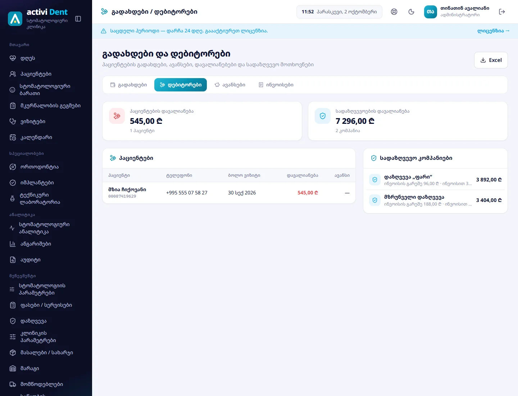Image resolution: width=518 pixels, height=396 pixels.
Task: Open მასალები / სახარჯი
Action: tap(46, 352)
